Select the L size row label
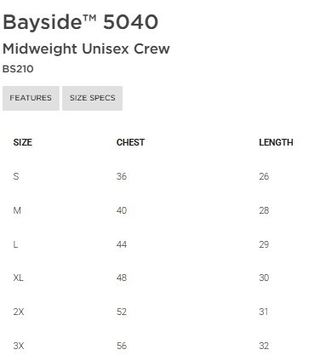Image resolution: width=314 pixels, height=361 pixels. pyautogui.click(x=15, y=244)
